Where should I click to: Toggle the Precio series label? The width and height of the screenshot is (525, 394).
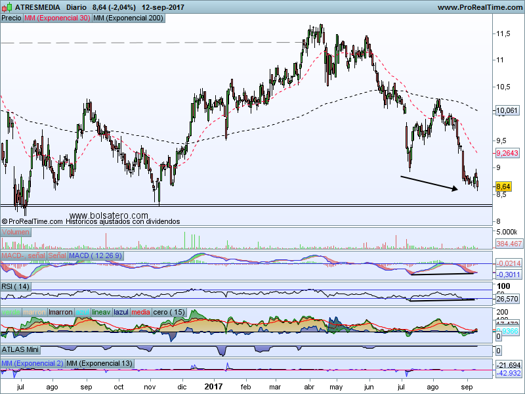point(12,18)
